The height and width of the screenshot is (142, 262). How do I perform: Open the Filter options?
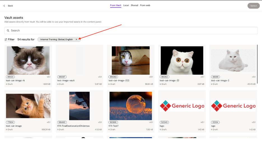(x=9, y=39)
